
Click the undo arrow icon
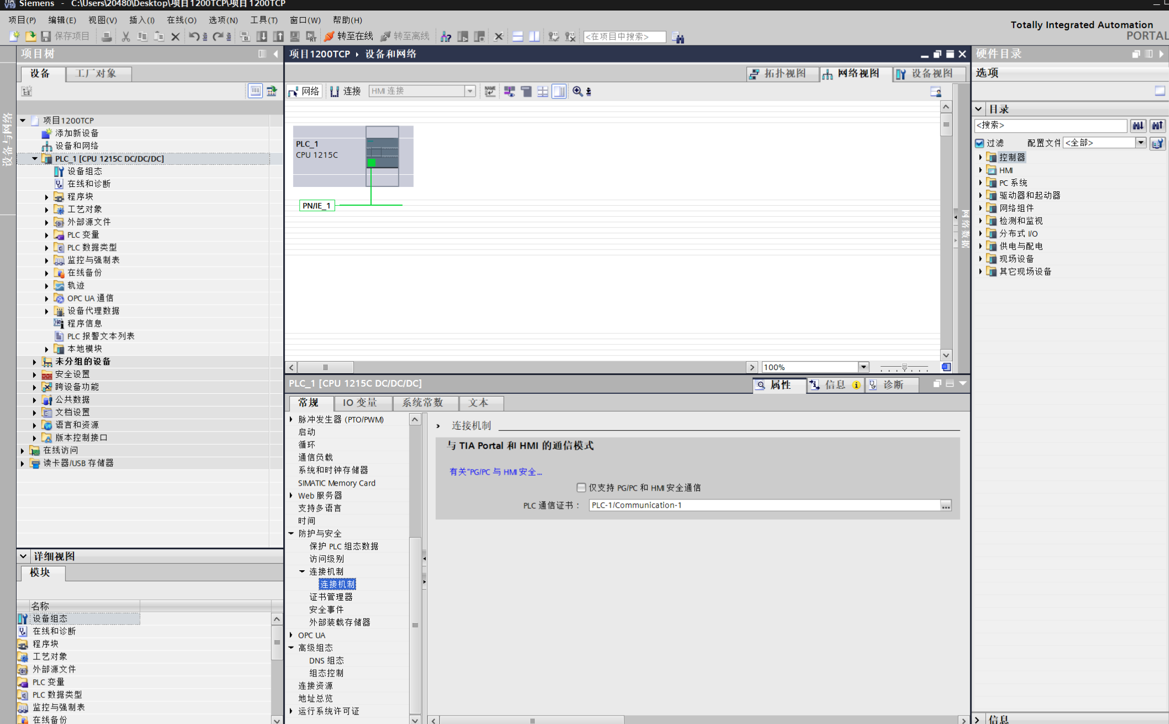[194, 37]
